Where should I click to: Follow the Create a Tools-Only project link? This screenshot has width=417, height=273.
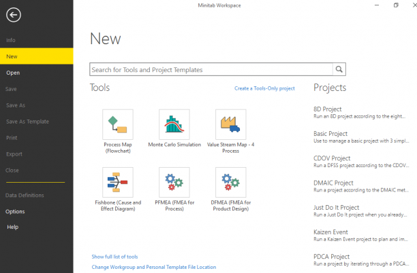[264, 88]
